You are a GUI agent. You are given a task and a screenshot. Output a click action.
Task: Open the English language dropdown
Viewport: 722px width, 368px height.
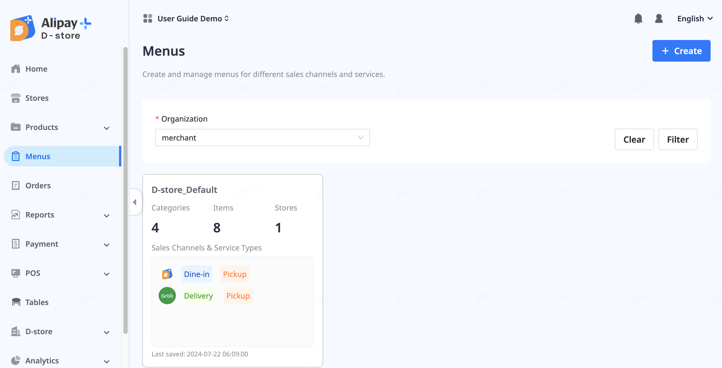(x=694, y=18)
